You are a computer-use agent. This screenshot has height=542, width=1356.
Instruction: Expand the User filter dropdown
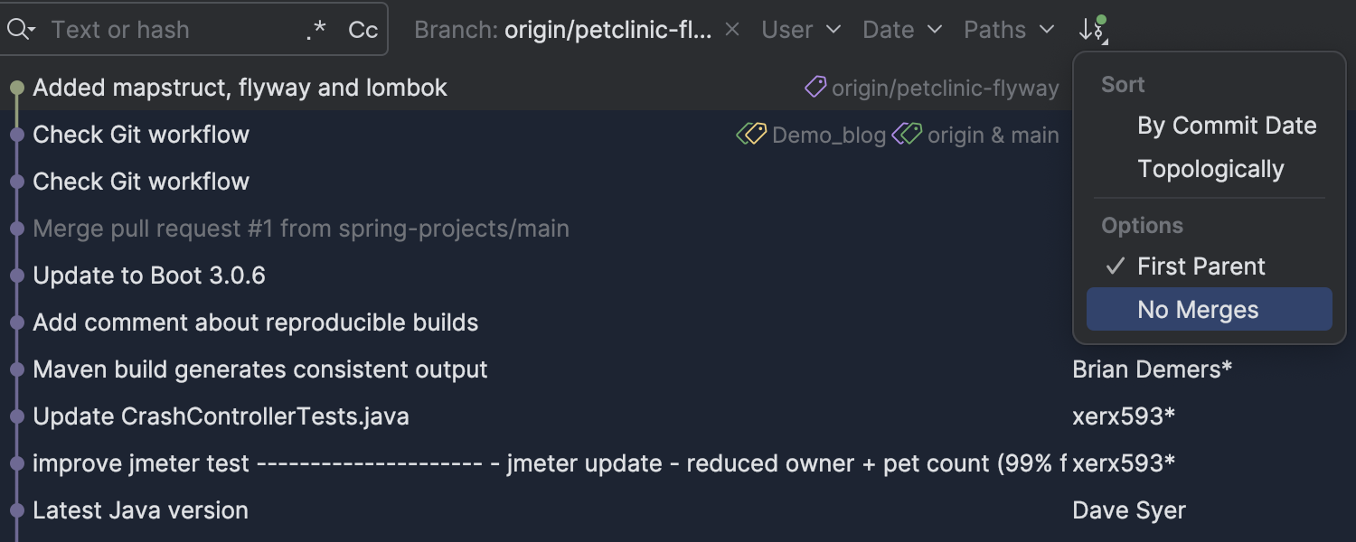pyautogui.click(x=801, y=30)
